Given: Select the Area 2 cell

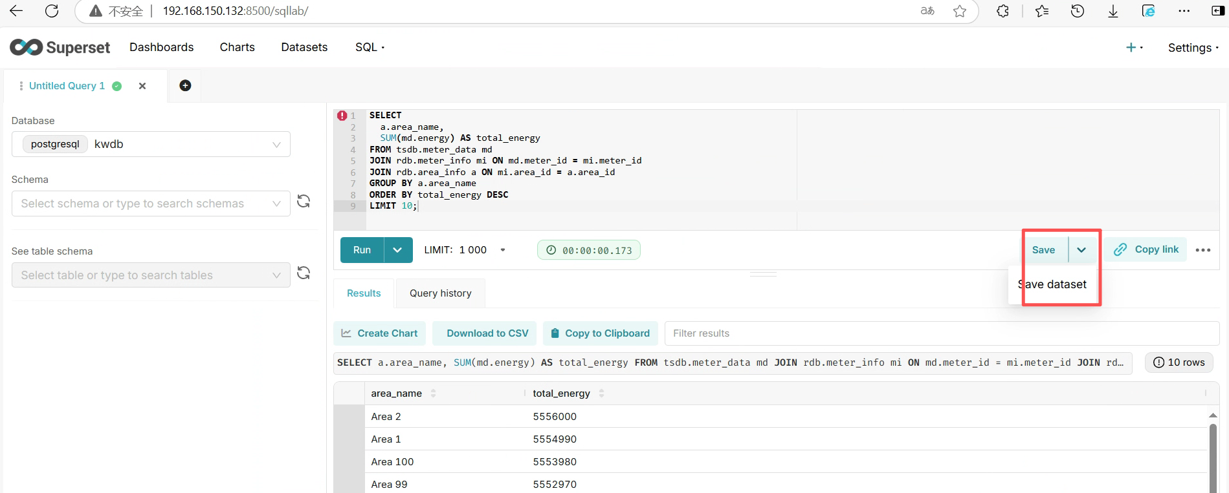Looking at the screenshot, I should click(386, 417).
